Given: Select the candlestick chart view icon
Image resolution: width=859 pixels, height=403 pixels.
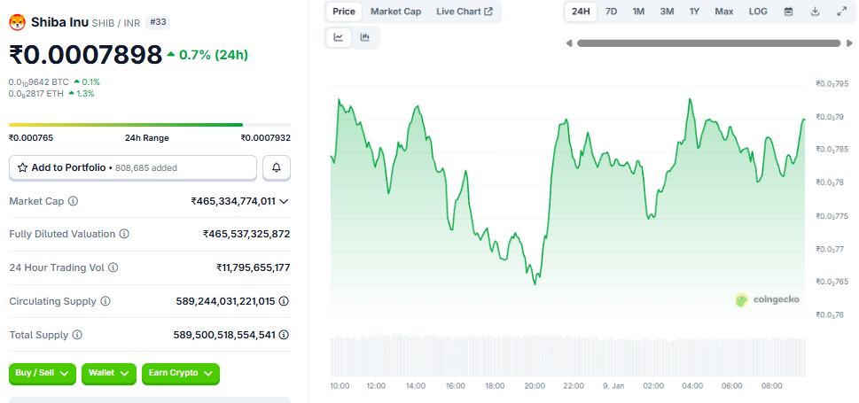Looking at the screenshot, I should point(365,37).
